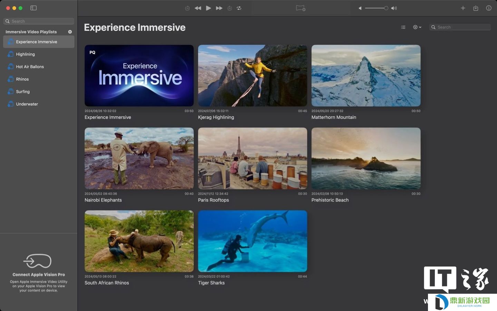Viewport: 497px width, 311px height.
Task: Toggle the sidebar panel icon
Action: coord(33,8)
